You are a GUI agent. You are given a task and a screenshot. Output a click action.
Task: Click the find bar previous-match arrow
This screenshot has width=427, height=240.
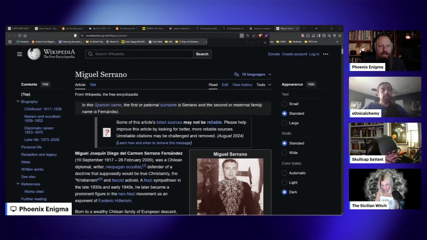(252, 43)
